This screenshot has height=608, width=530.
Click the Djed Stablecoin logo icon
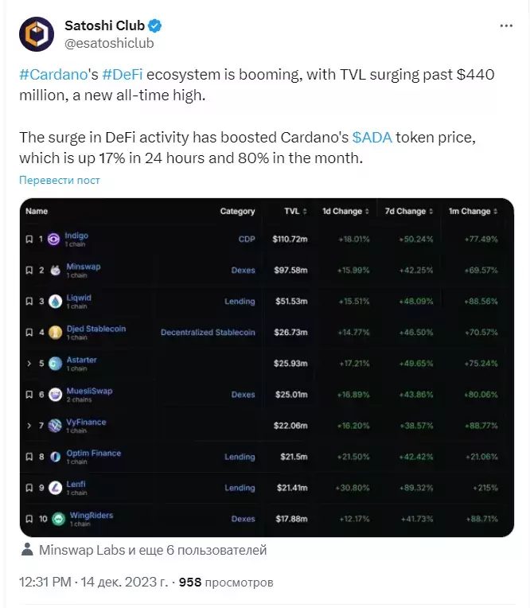click(x=55, y=333)
